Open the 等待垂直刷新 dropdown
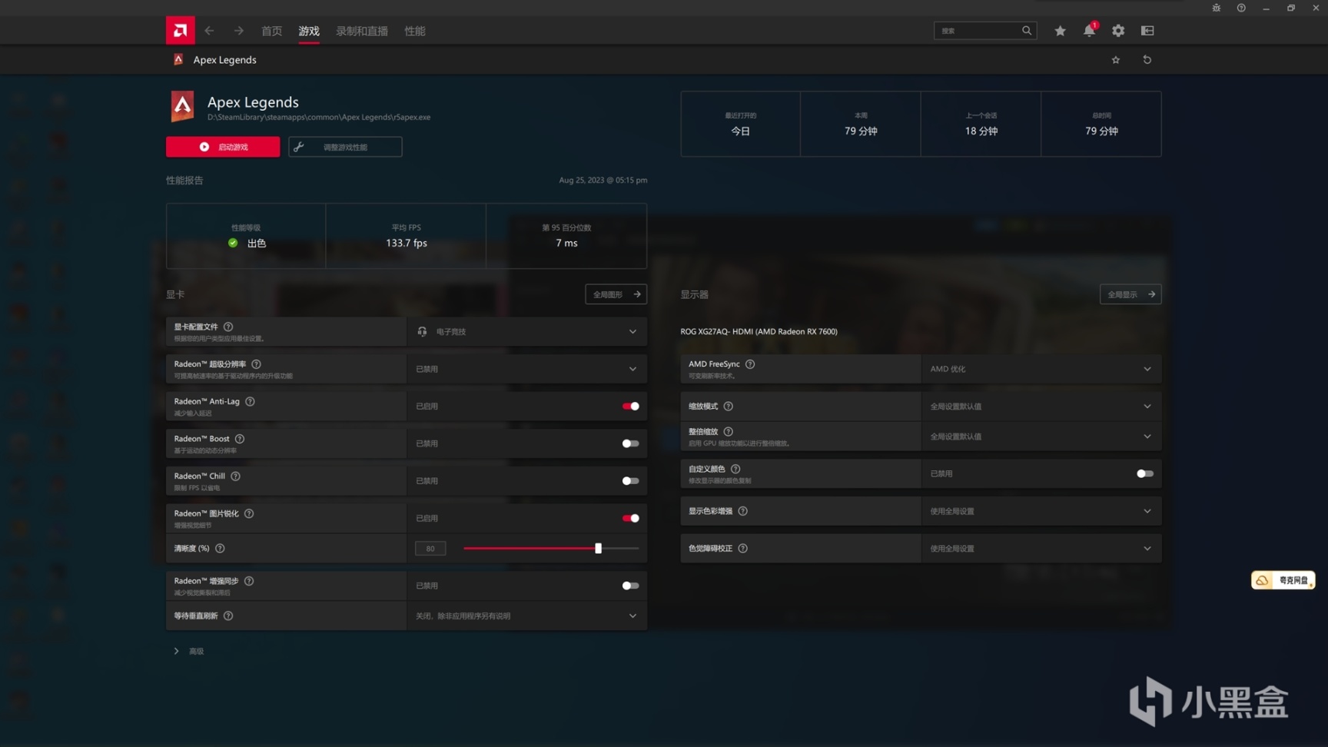This screenshot has height=747, width=1328. (526, 616)
